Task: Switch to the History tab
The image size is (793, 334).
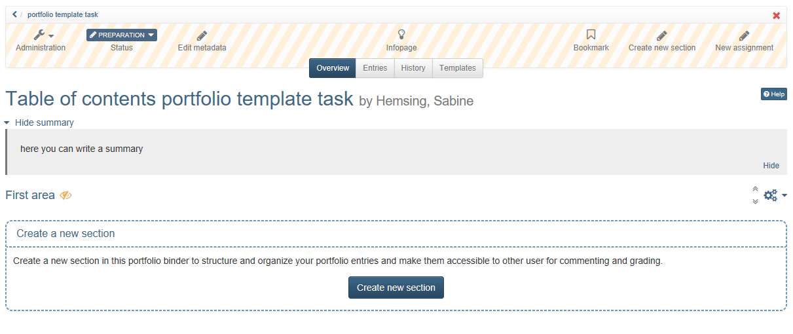Action: (x=413, y=68)
